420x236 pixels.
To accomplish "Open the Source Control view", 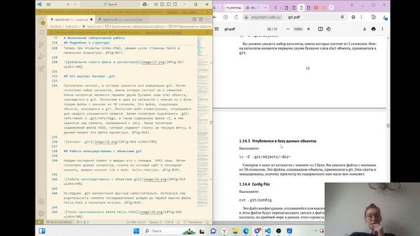I will [x=41, y=45].
